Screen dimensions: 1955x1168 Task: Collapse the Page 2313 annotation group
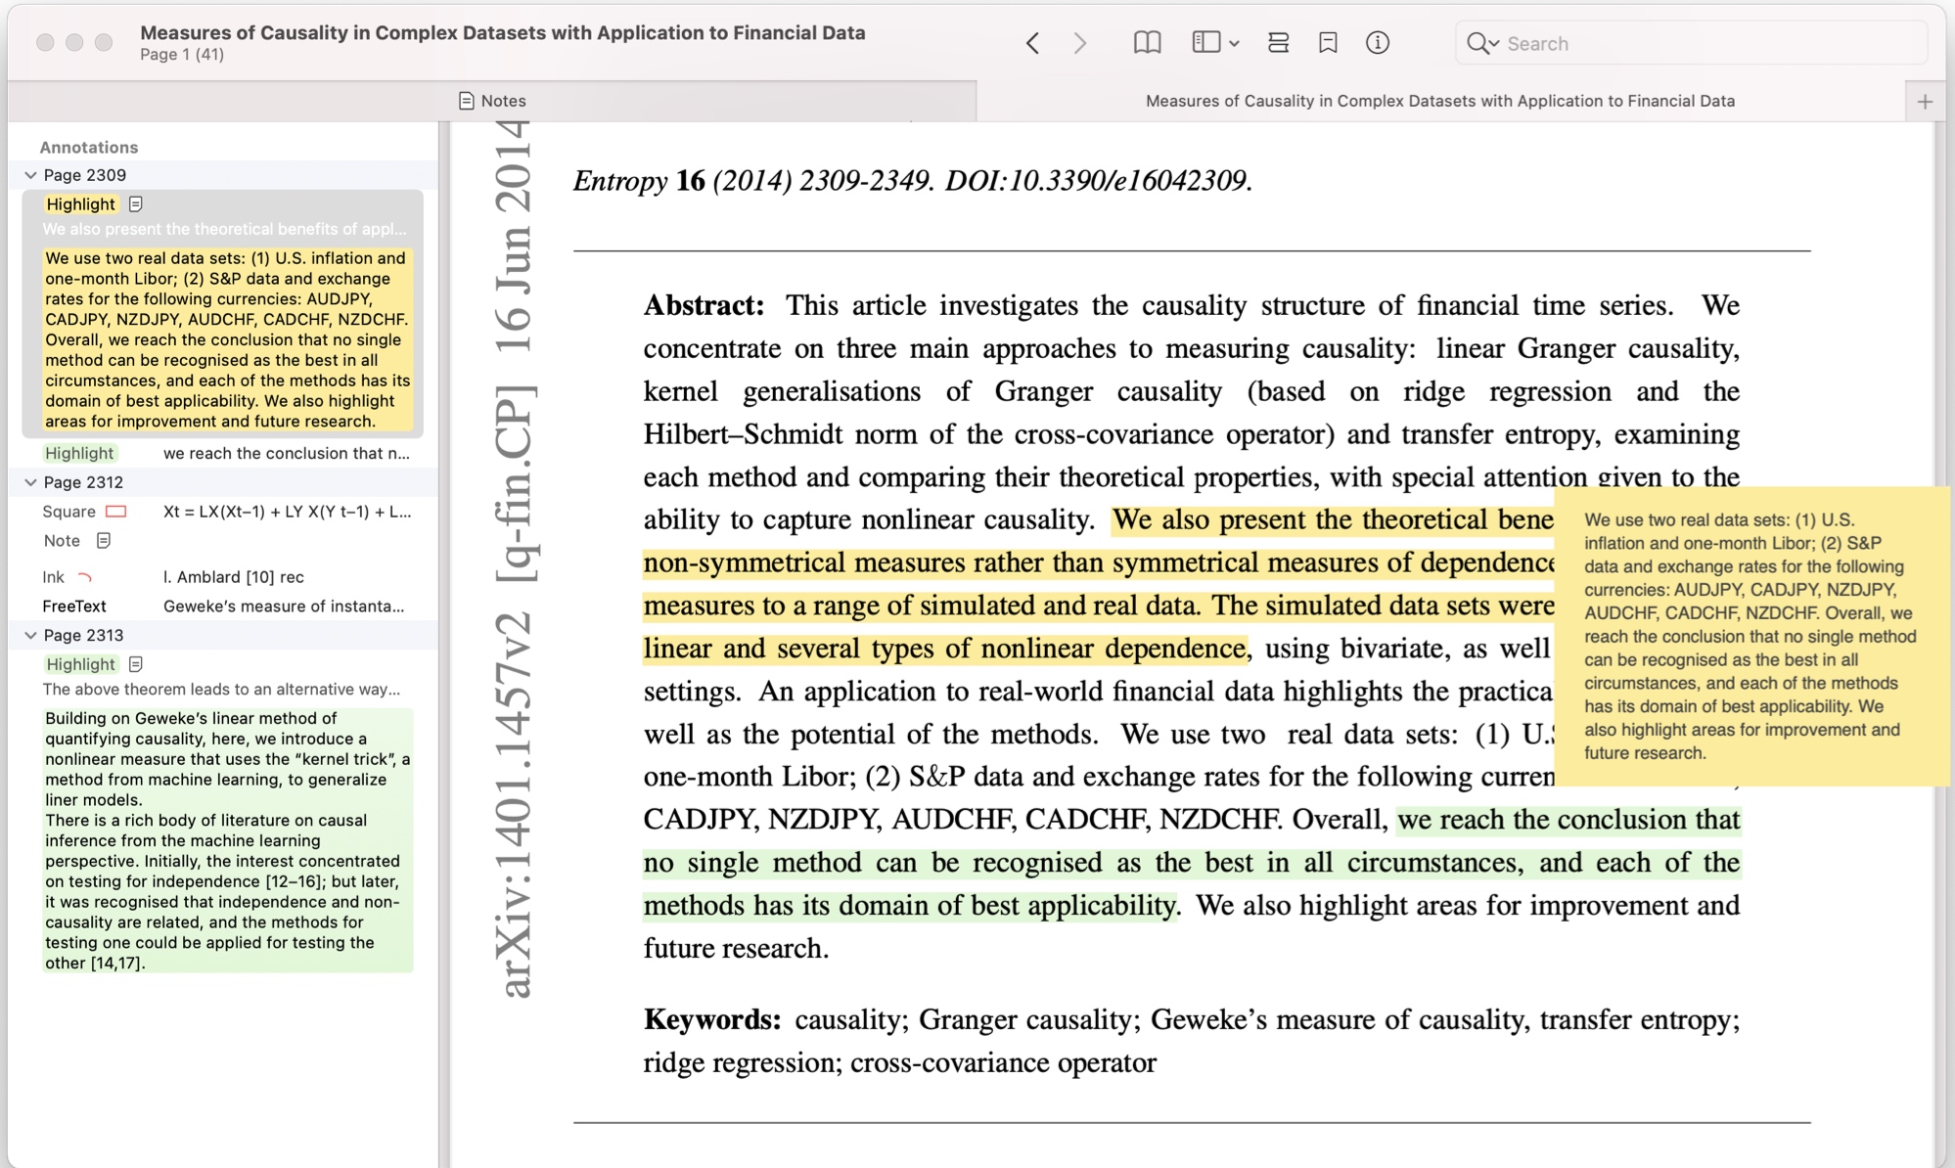[30, 635]
